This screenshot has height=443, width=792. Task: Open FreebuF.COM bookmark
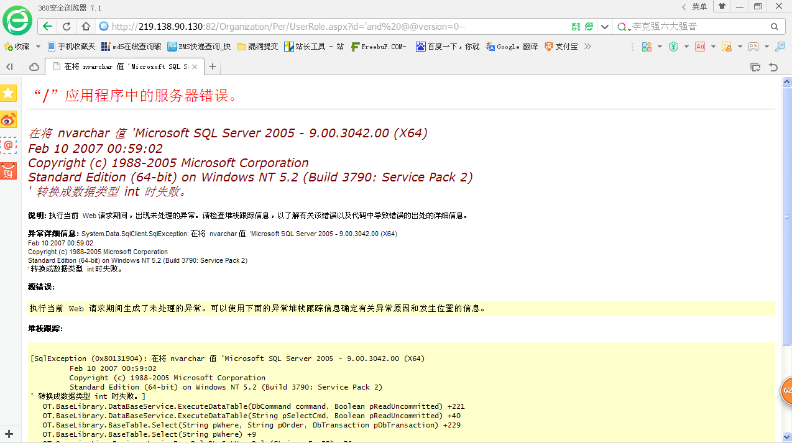tap(379, 47)
